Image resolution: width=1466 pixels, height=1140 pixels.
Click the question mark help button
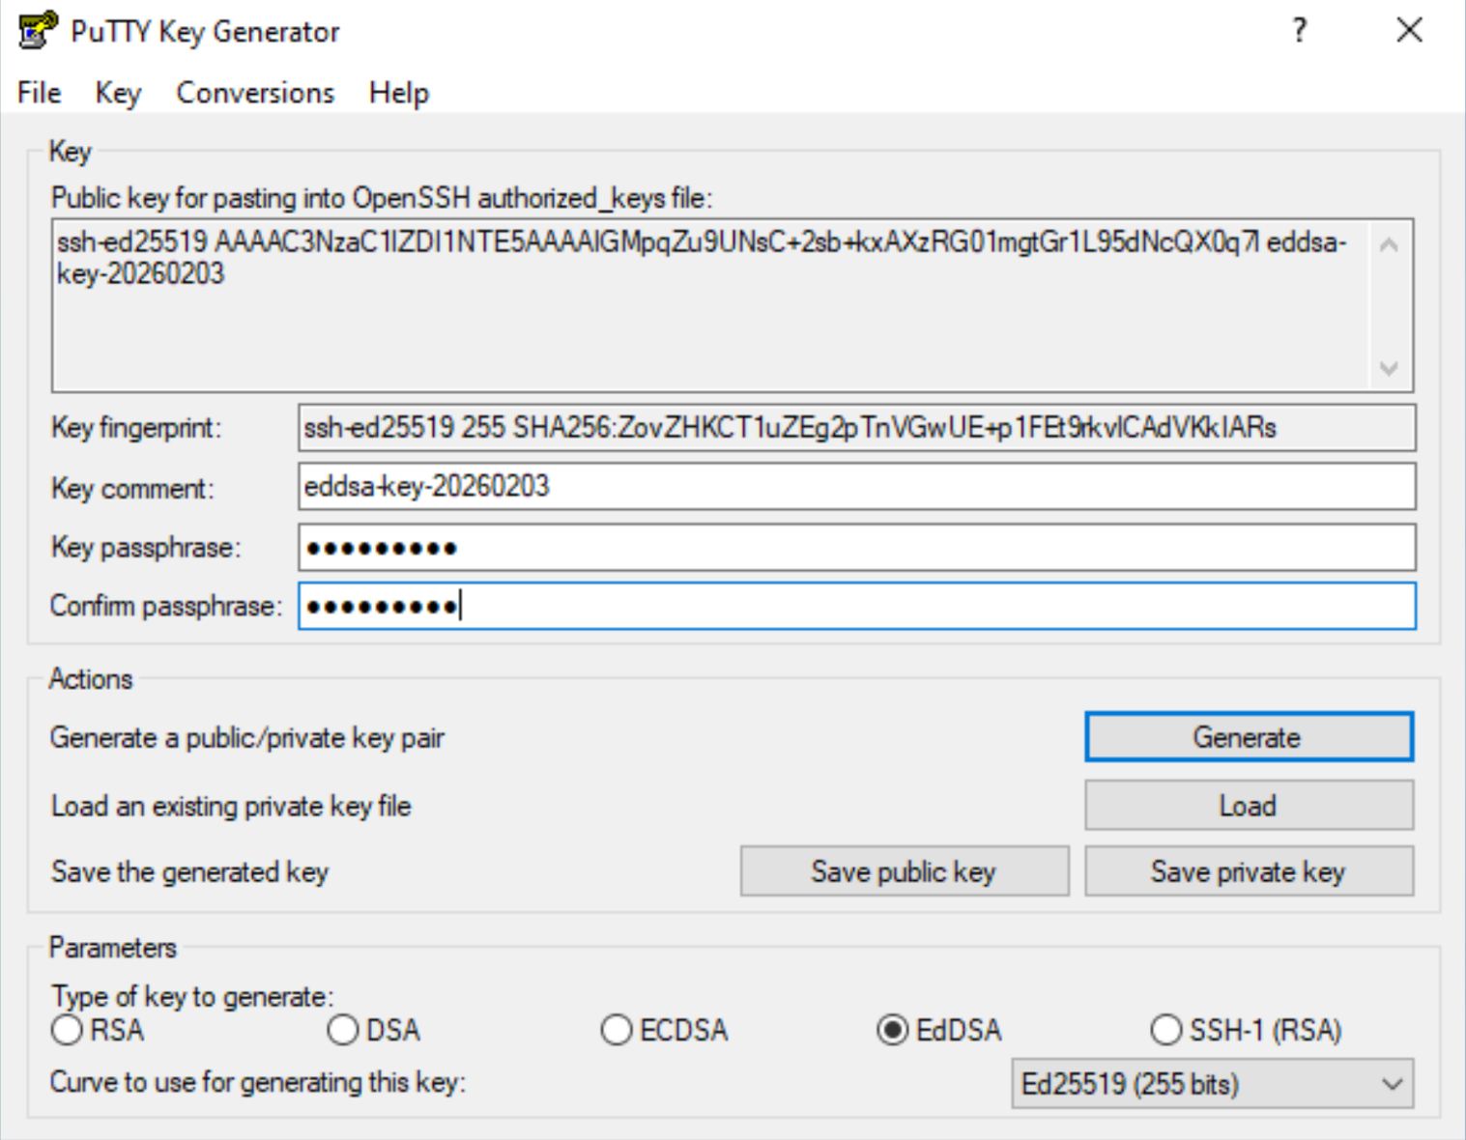1300,31
